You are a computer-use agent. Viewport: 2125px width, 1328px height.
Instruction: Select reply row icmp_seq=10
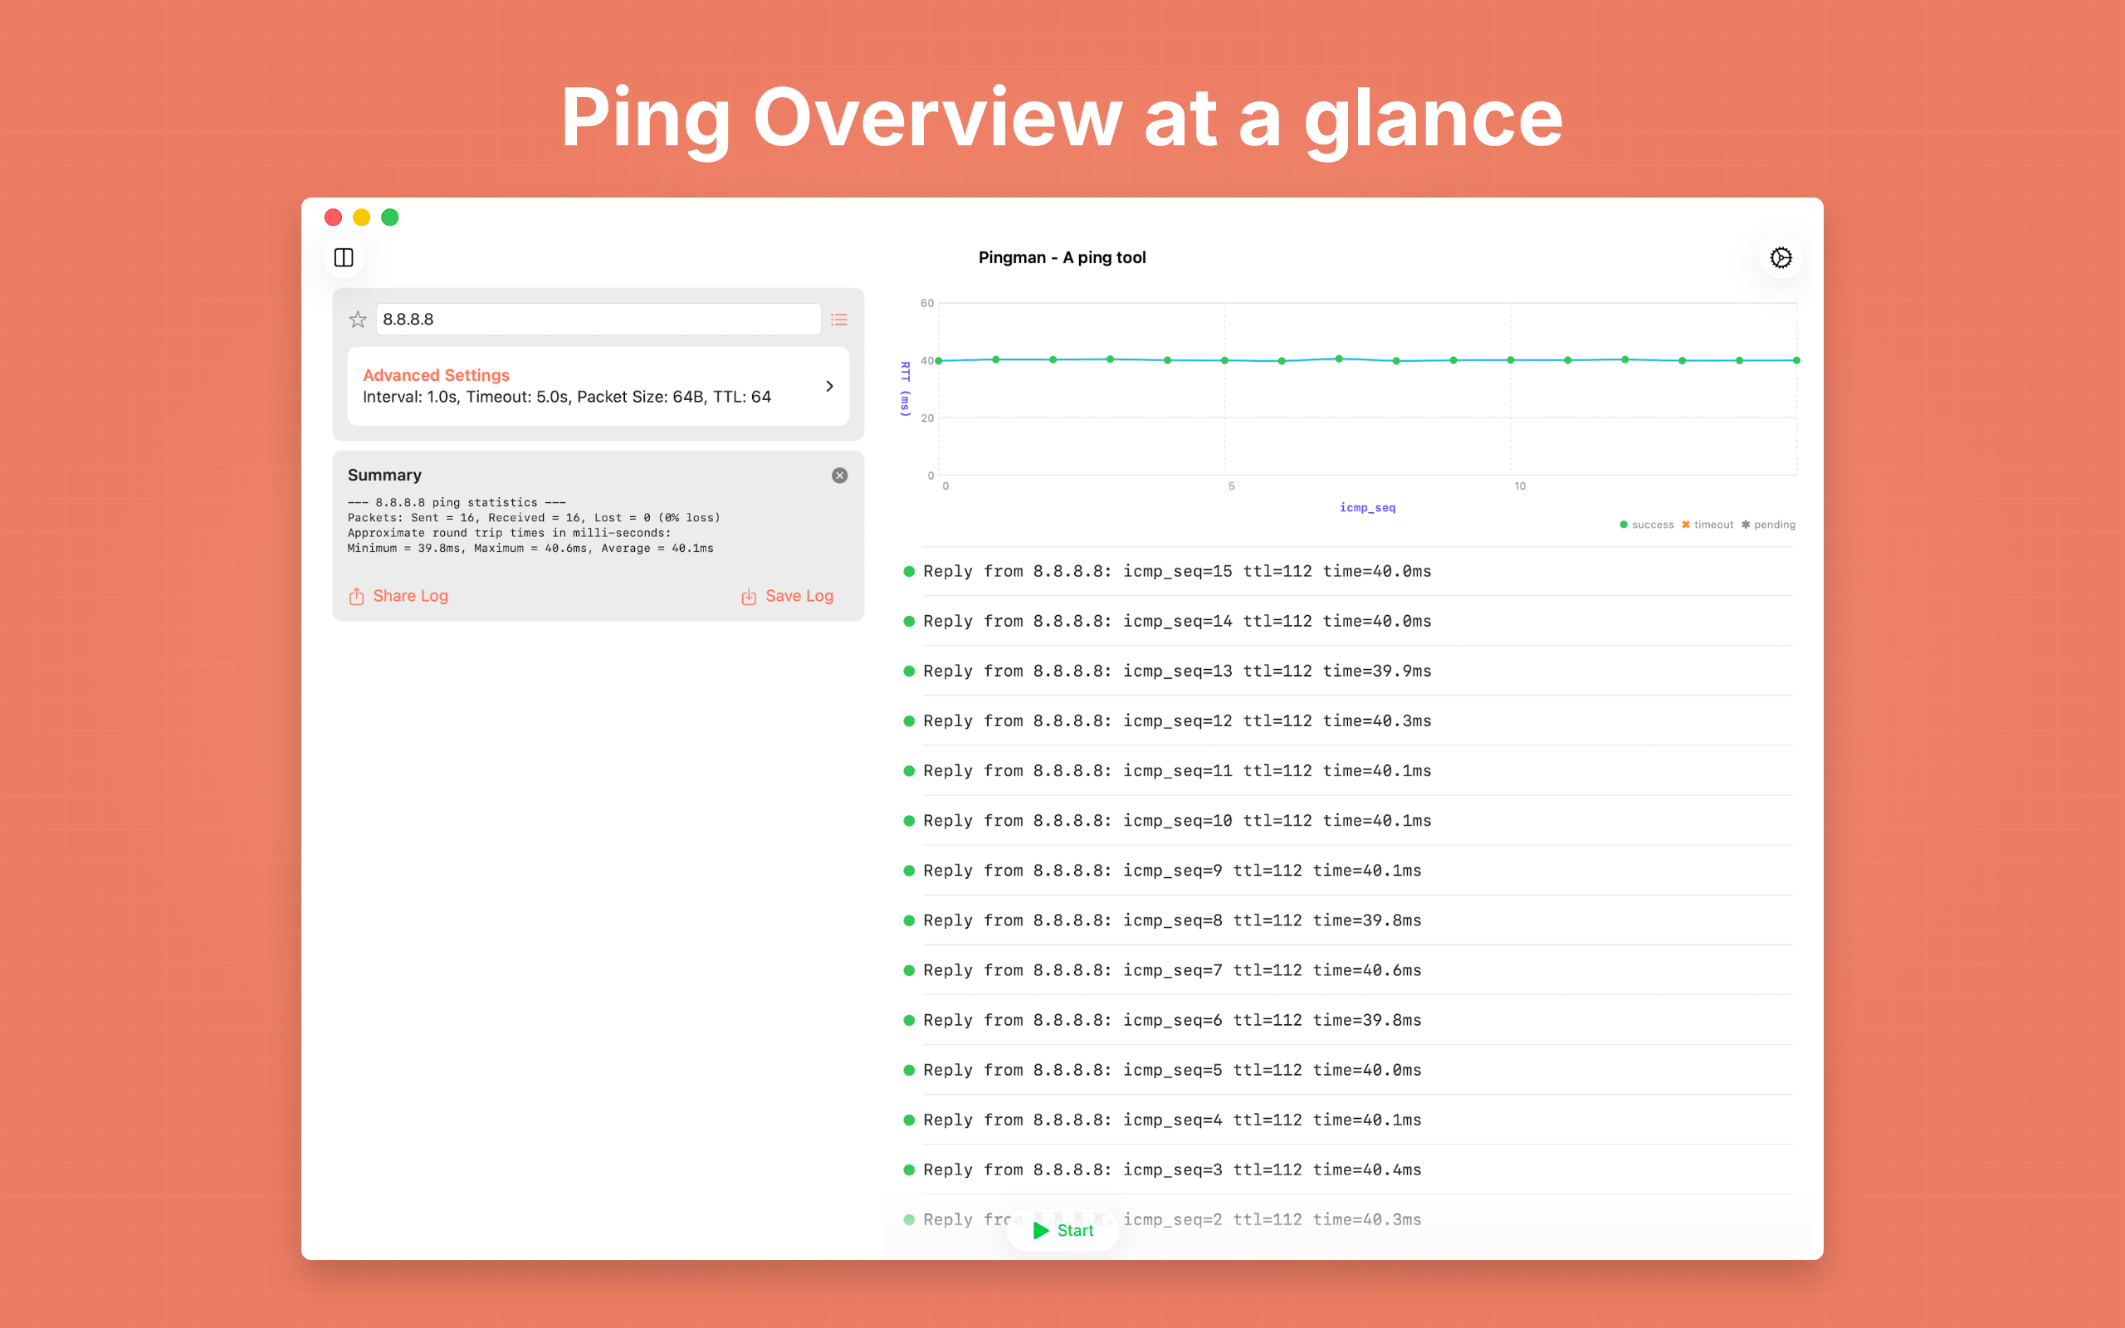tap(1348, 821)
